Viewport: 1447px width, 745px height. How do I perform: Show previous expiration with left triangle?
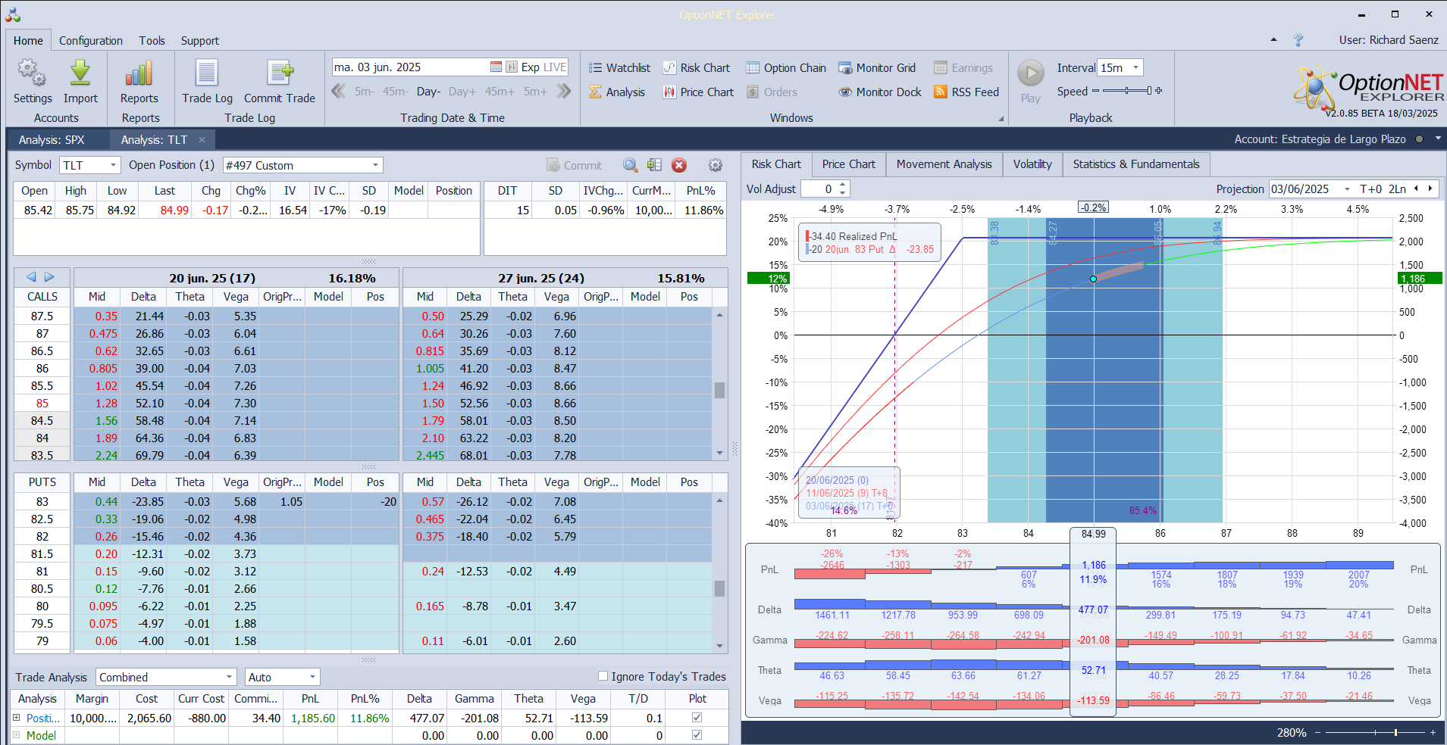(x=31, y=277)
